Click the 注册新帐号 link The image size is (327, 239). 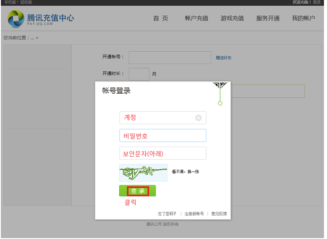[194, 214]
